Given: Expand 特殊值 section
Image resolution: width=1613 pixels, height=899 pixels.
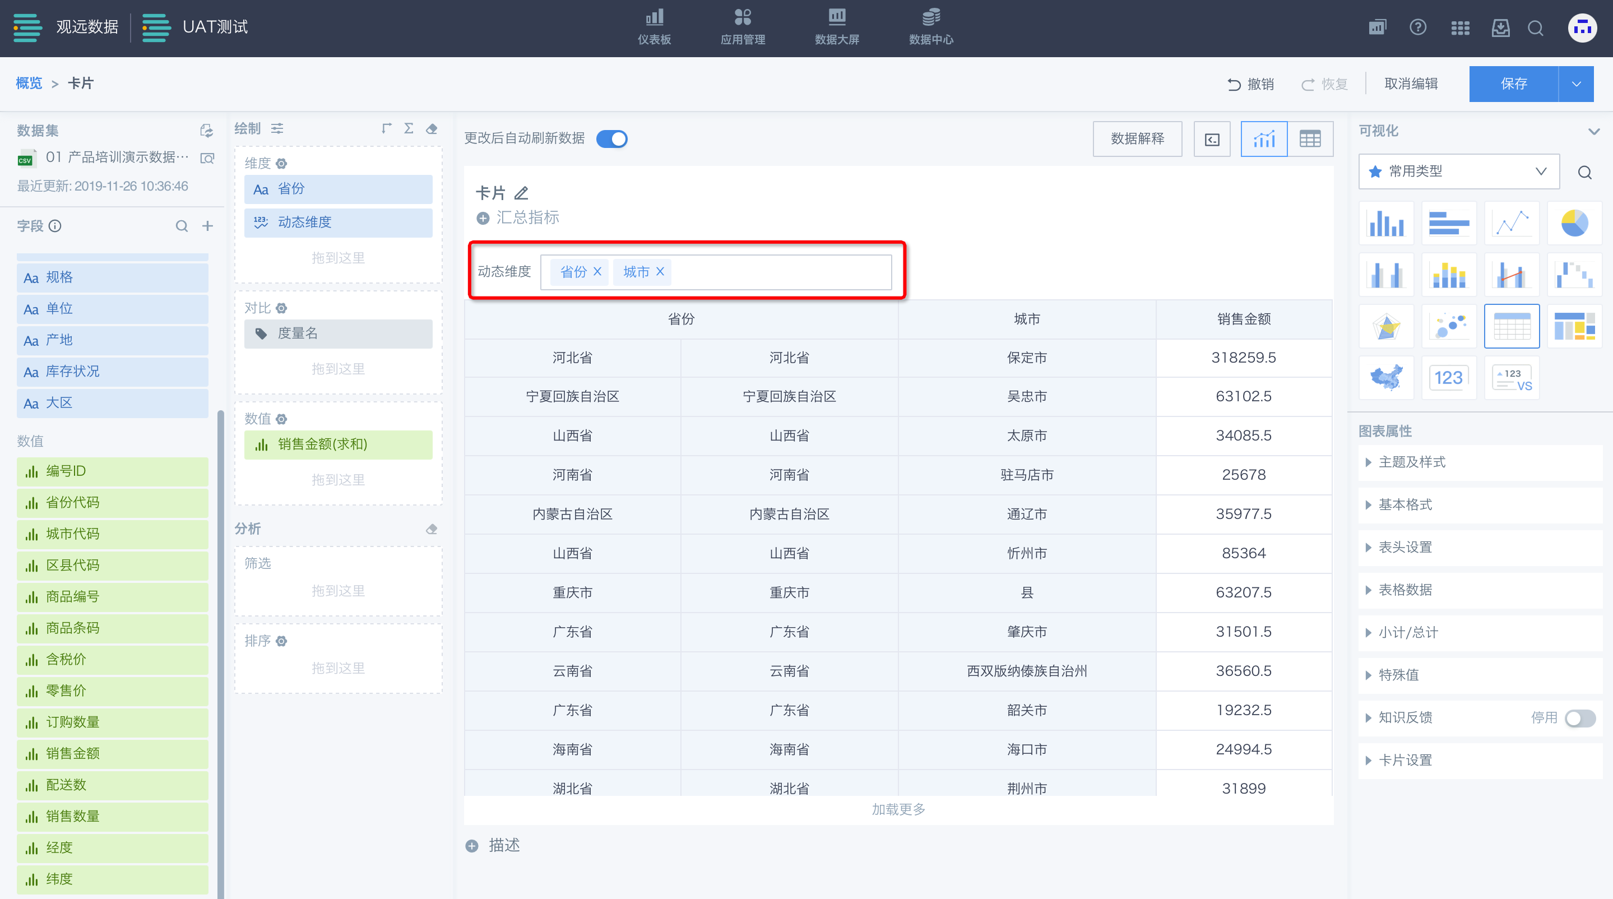Looking at the screenshot, I should 1480,675.
